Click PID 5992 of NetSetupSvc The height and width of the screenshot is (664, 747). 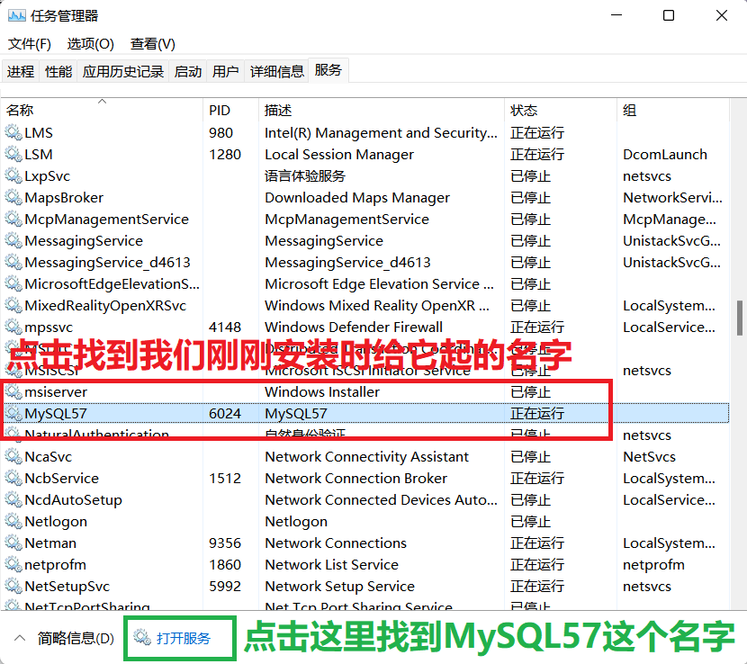225,586
